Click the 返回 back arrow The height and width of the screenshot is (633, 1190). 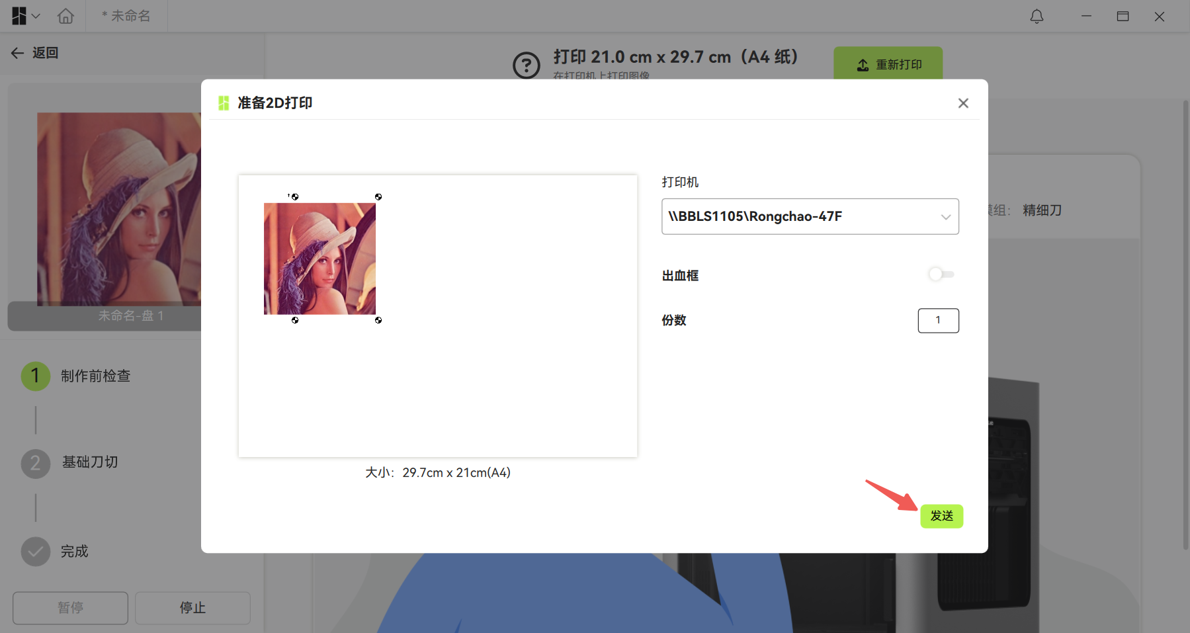tap(18, 53)
